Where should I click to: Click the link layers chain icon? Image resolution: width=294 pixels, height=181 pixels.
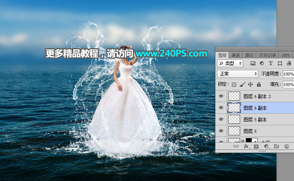coord(236,146)
